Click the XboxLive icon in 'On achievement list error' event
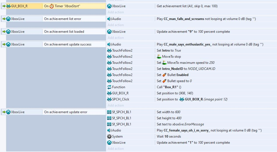This screenshot has height=152, width=277. tap(8, 19)
